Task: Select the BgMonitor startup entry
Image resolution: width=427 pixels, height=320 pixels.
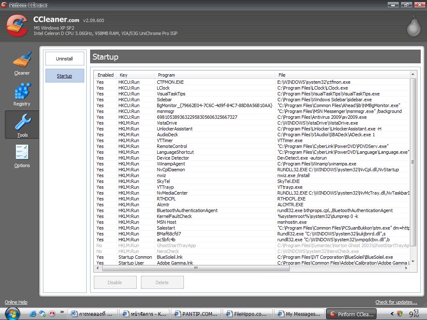Action: pos(251,105)
